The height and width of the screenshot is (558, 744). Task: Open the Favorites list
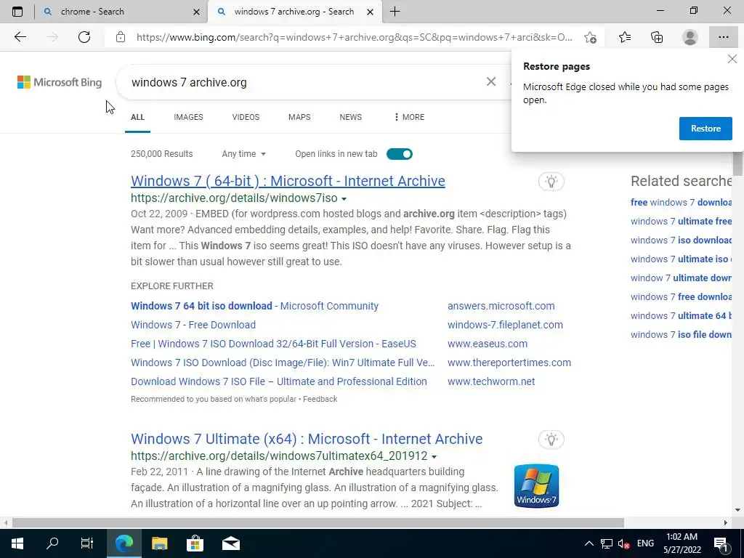(625, 37)
